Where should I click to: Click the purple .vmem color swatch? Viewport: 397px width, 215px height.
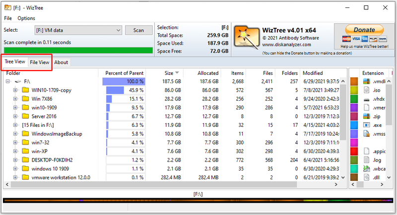pyautogui.click(x=354, y=107)
